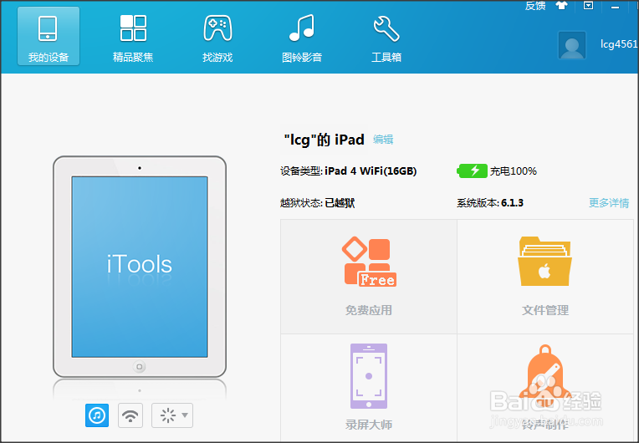Select the 6.1.3 system version text
Screen dimensions: 639x443
(512, 203)
